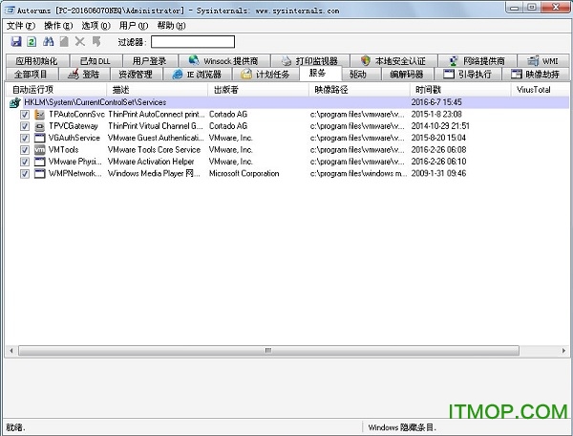Image resolution: width=573 pixels, height=436 pixels.
Task: Click the VMware Activation Helper description
Action: [151, 162]
